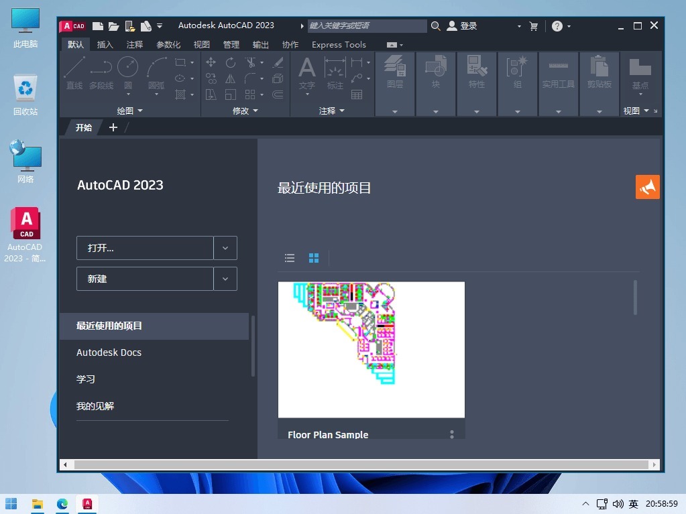Screen dimensions: 686x514
Task: Open the 学习 (Learn) section
Action: [86, 379]
